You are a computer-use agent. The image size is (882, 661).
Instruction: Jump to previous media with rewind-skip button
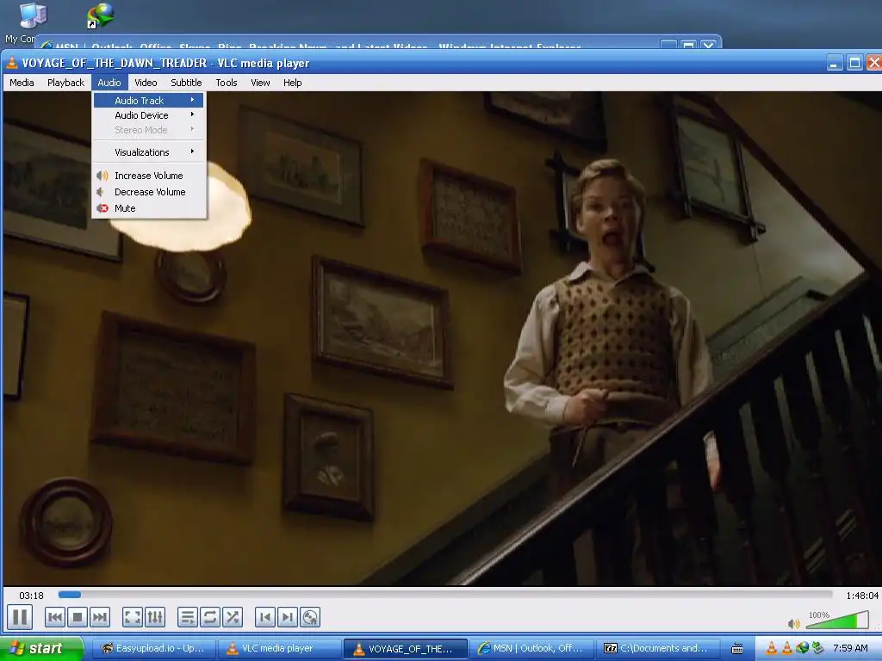click(x=55, y=617)
